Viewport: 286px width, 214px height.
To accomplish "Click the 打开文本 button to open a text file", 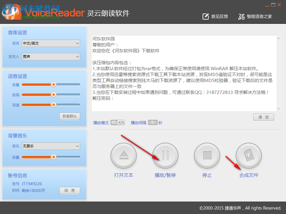I will [124, 155].
